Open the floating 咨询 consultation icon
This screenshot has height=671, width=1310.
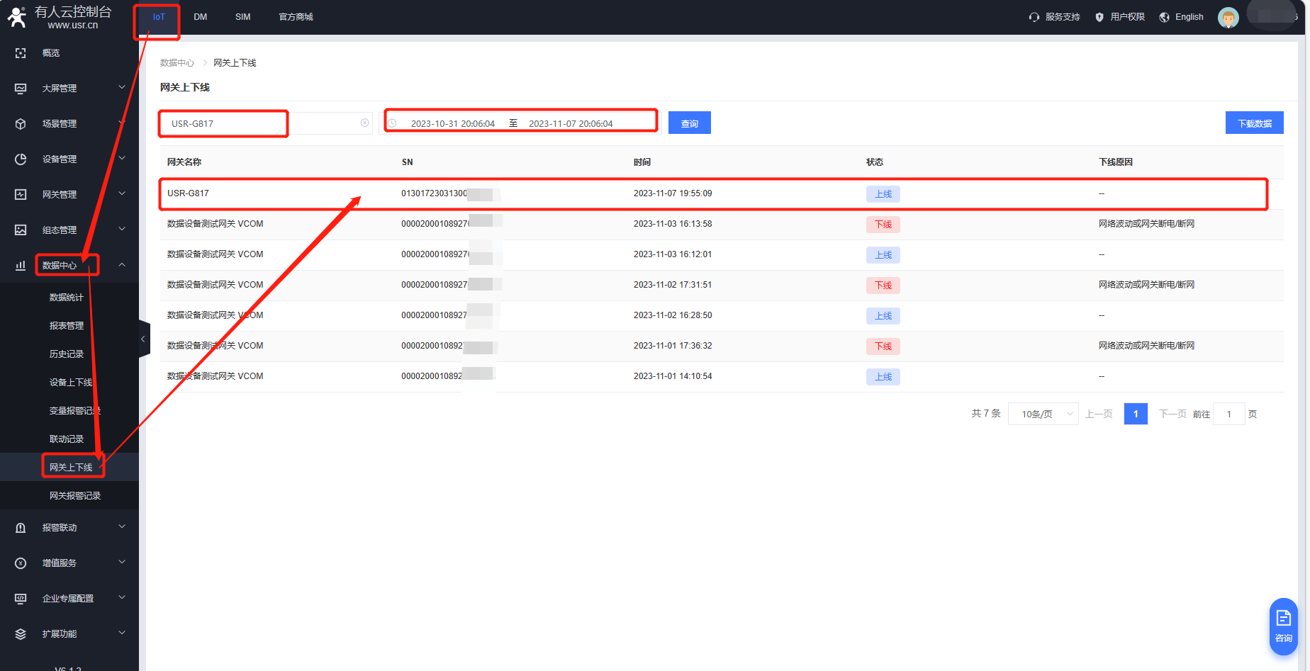[x=1283, y=626]
